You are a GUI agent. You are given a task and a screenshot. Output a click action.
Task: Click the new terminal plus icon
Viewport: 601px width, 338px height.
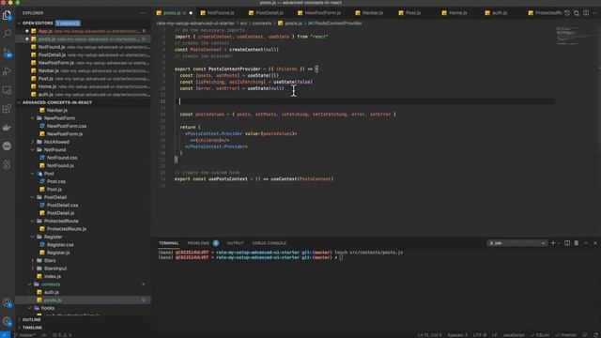[x=553, y=243]
